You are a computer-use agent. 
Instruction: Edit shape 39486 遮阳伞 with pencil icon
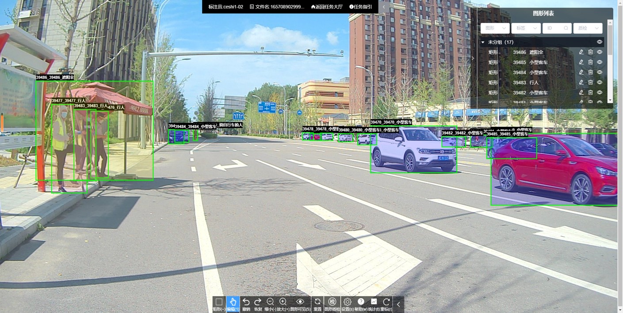point(581,52)
